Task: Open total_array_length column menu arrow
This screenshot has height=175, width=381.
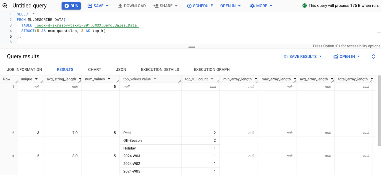Action: (x=372, y=79)
